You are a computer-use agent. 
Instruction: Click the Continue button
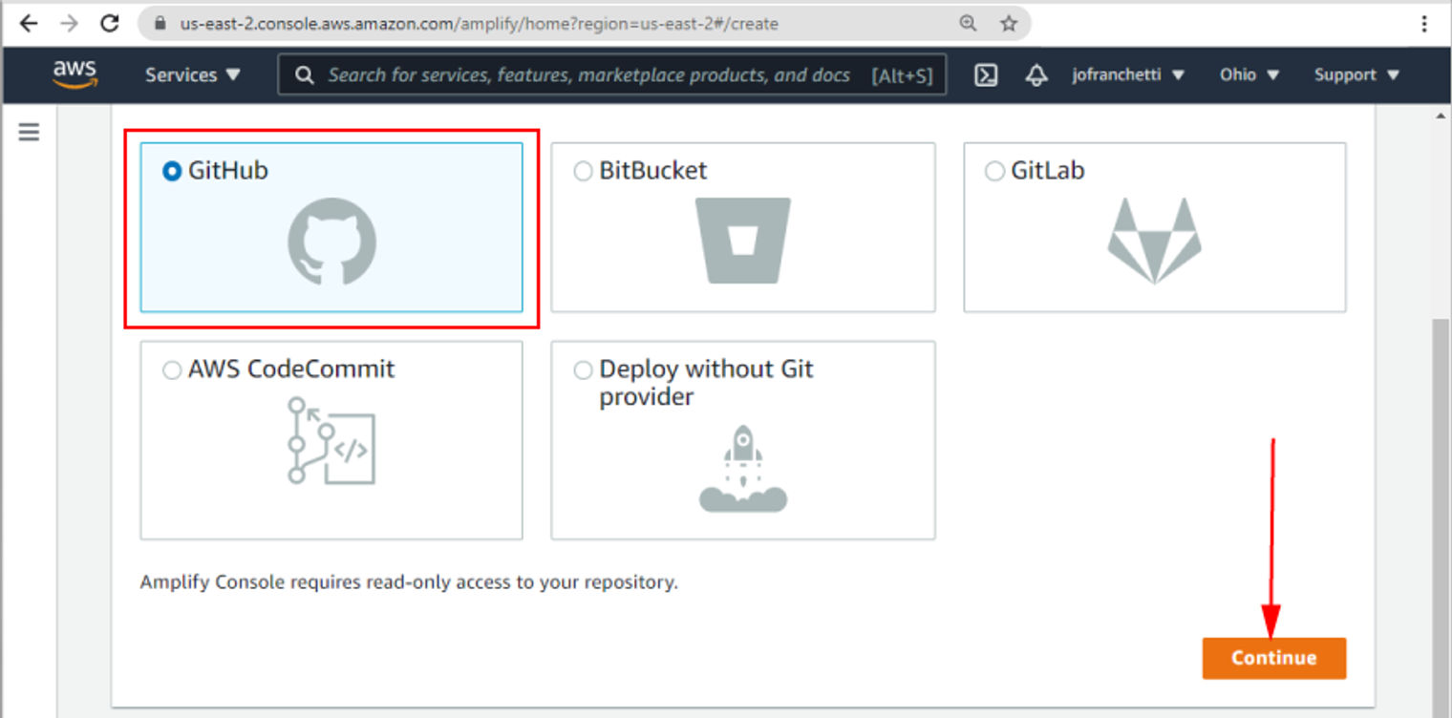[1273, 658]
